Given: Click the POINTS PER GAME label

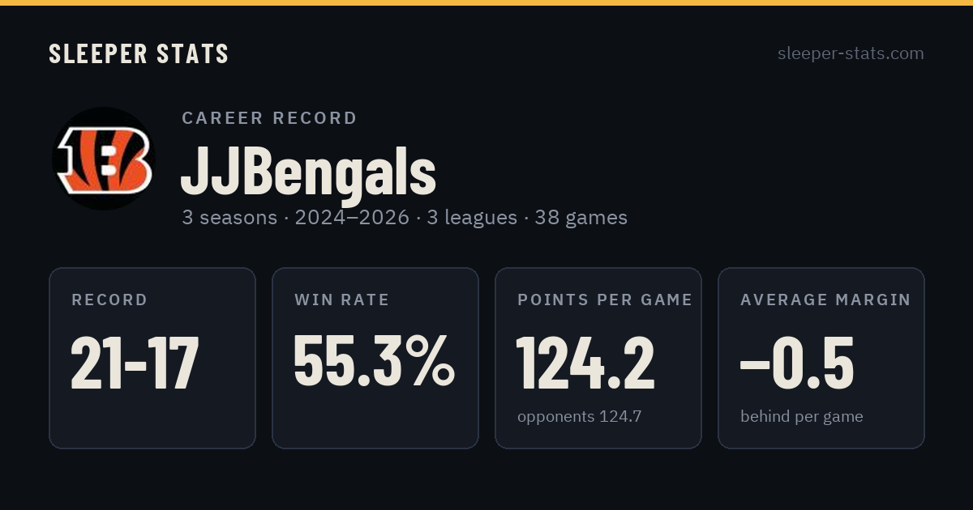Looking at the screenshot, I should pos(605,300).
